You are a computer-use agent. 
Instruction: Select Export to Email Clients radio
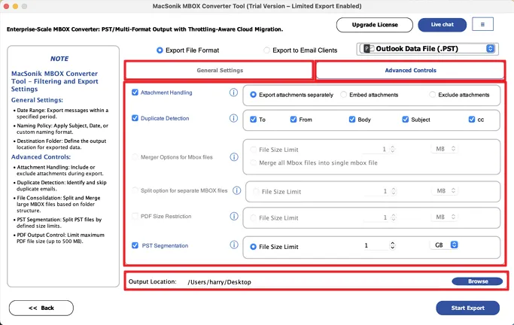(267, 50)
